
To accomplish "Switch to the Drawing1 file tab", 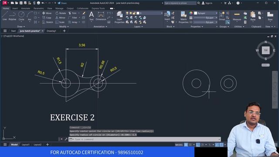I will pyautogui.click(x=51, y=31).
